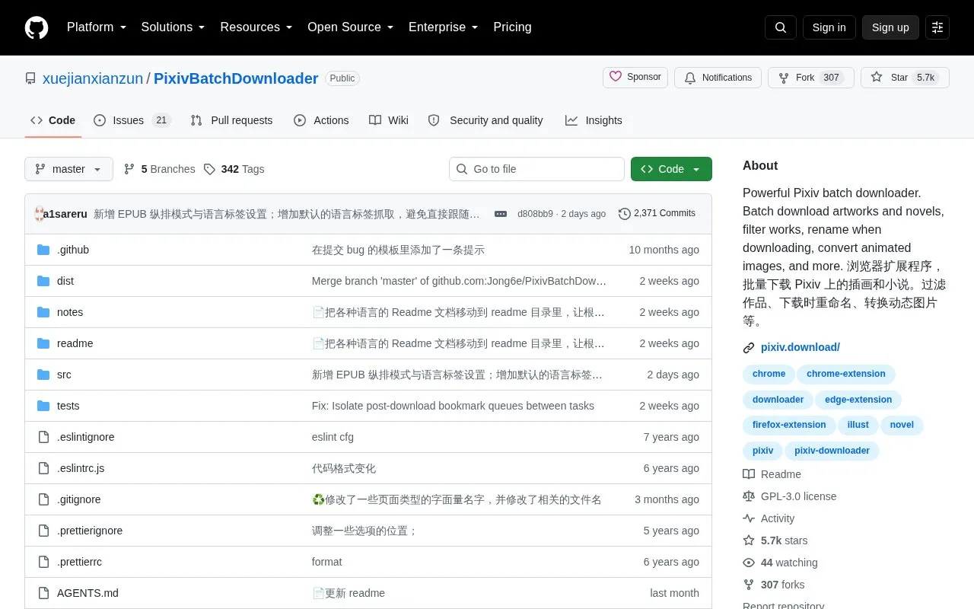Expand the Open Source menu

pyautogui.click(x=350, y=27)
